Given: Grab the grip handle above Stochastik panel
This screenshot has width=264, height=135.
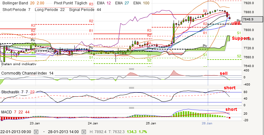Looking at the screenshot, I should click(131, 88).
